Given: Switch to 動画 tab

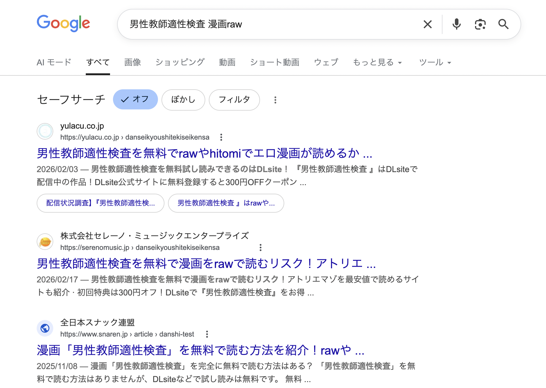Looking at the screenshot, I should 227,62.
